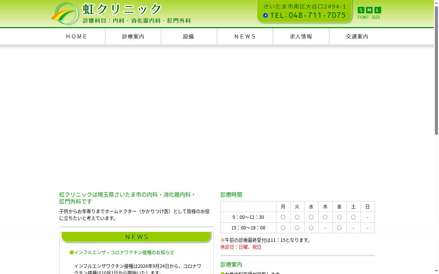The image size is (439, 274).
Task: Click Thursday afternoon dash in schedule
Action: click(325, 228)
